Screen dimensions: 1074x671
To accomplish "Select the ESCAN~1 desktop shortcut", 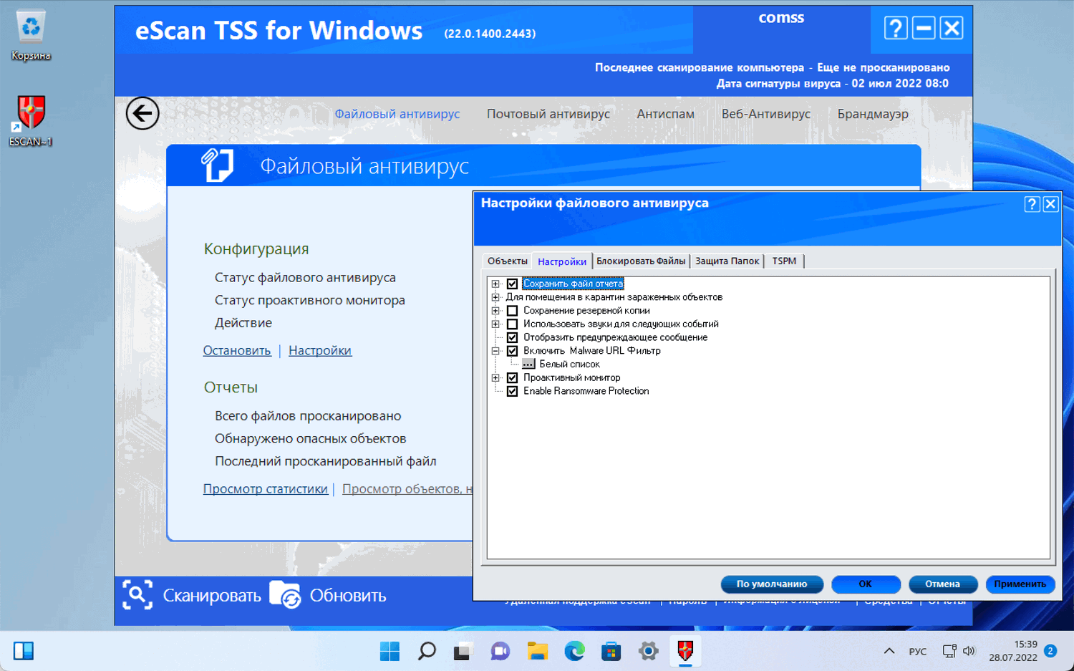I will pyautogui.click(x=31, y=121).
